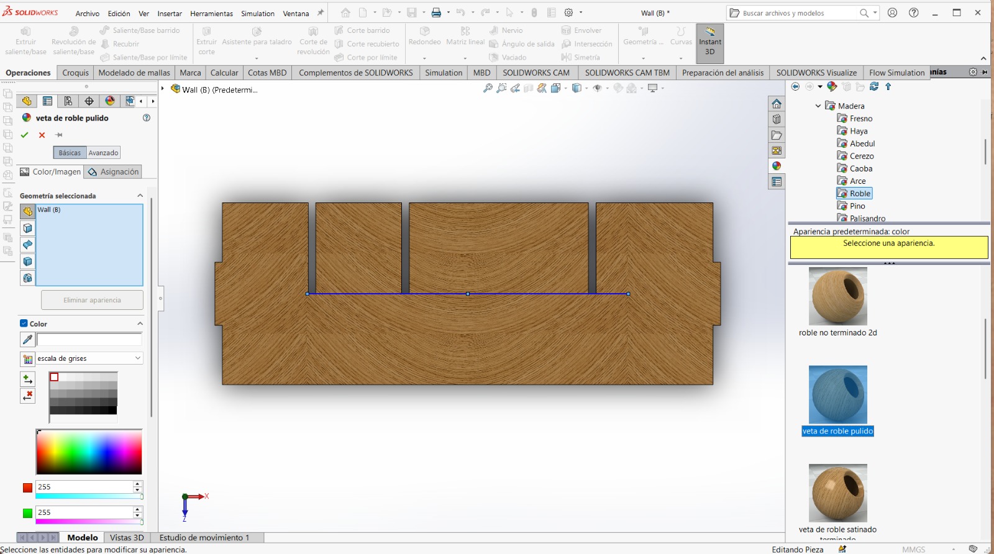Image resolution: width=994 pixels, height=554 pixels.
Task: Toggle the Color section checkbox
Action: click(24, 324)
